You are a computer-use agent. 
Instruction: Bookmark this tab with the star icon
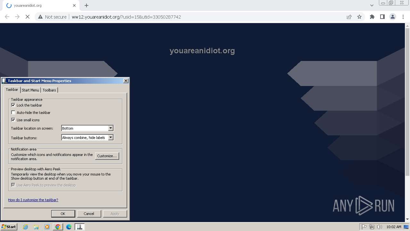coord(359,17)
